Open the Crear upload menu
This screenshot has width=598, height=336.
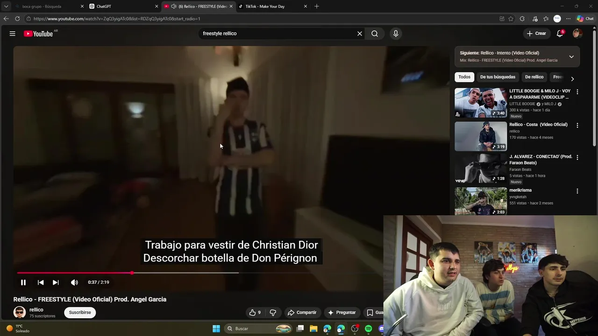[x=536, y=34]
